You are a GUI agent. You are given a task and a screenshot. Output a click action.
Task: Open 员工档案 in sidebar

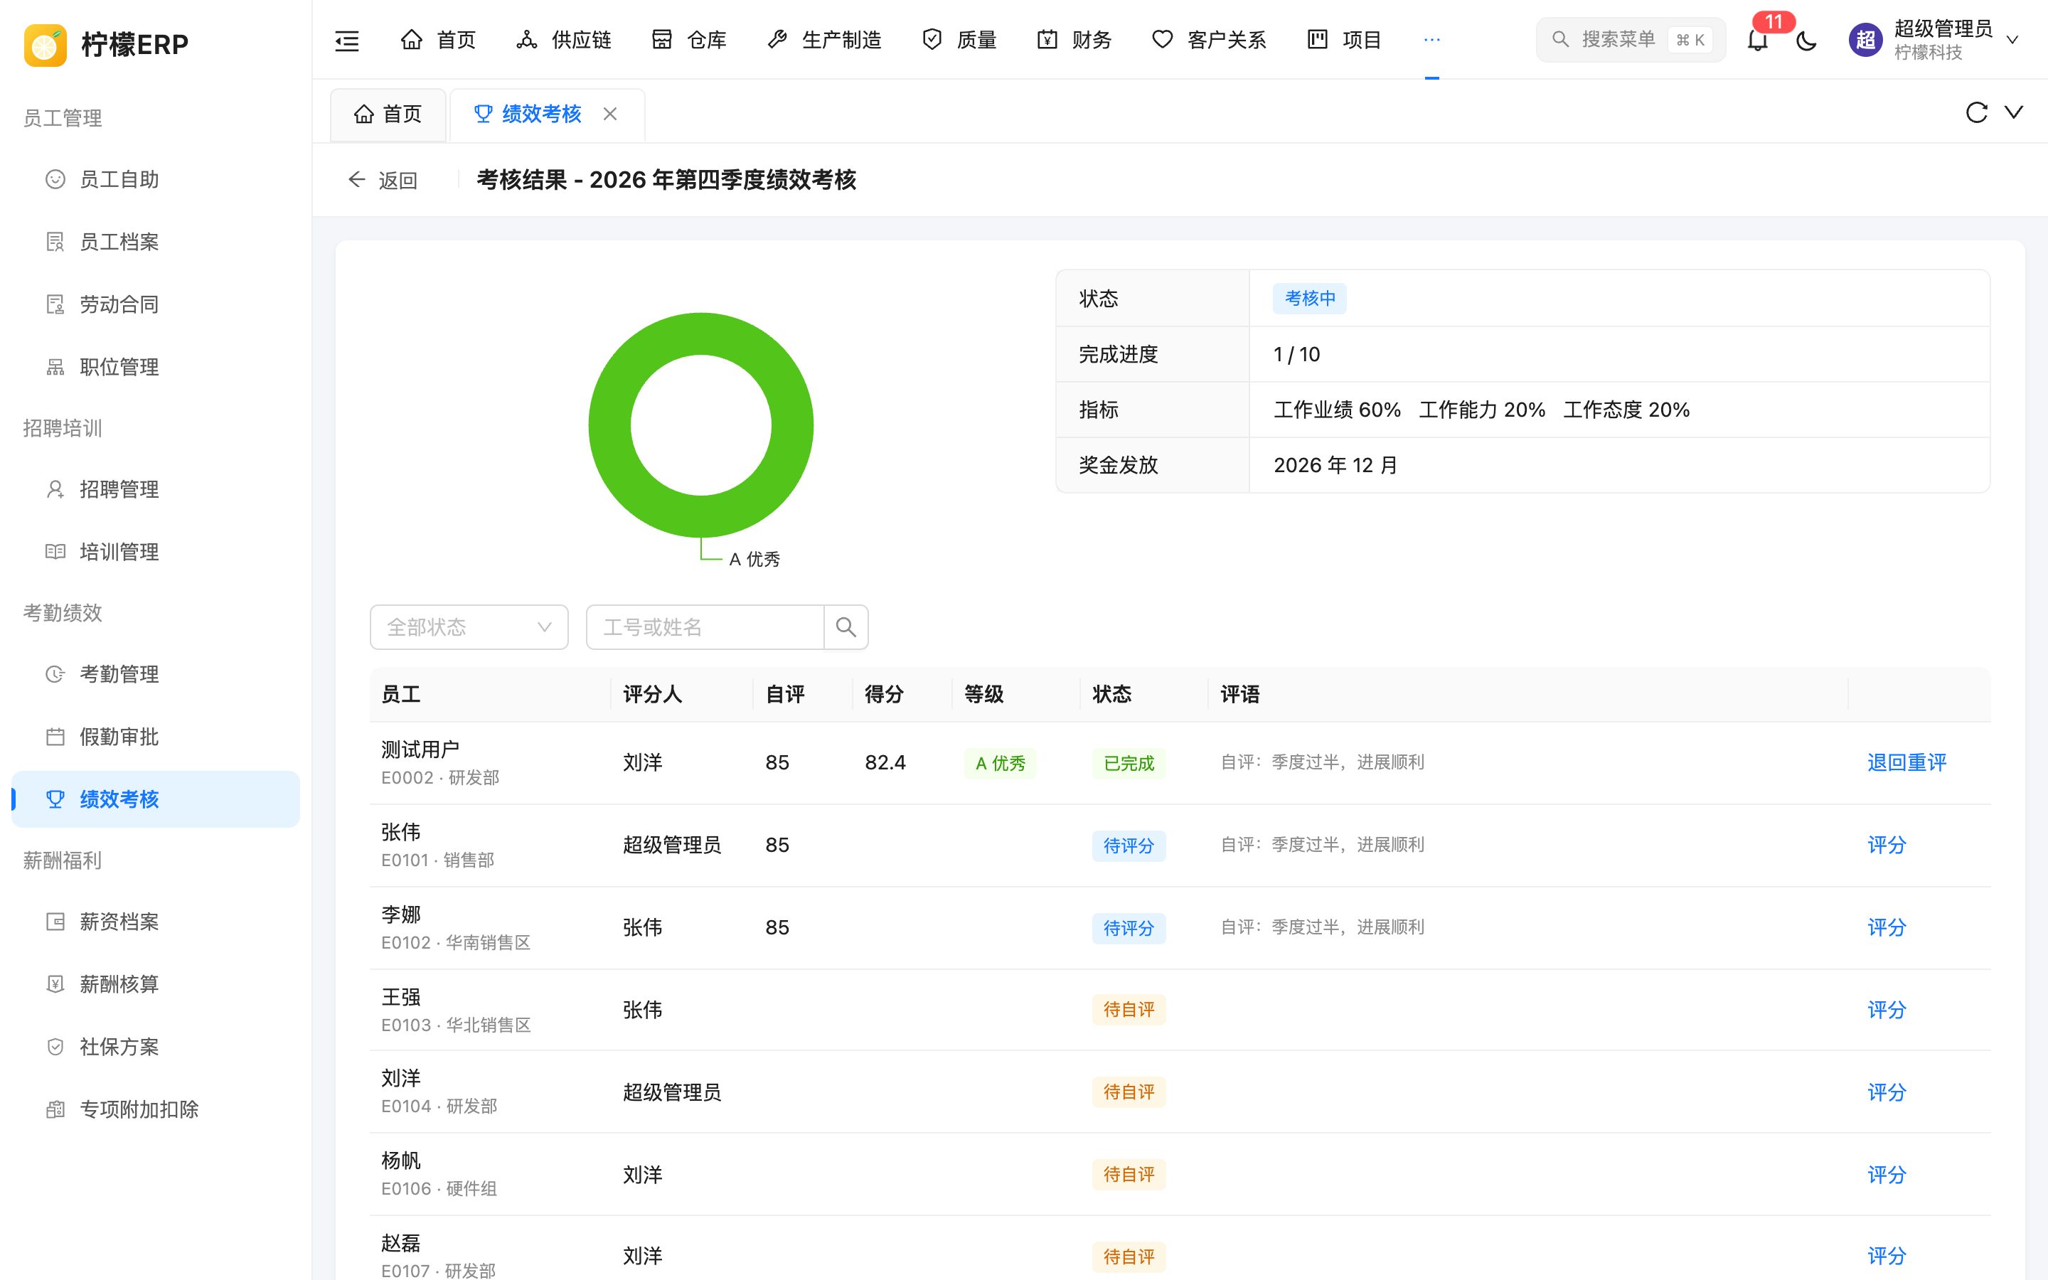156,242
